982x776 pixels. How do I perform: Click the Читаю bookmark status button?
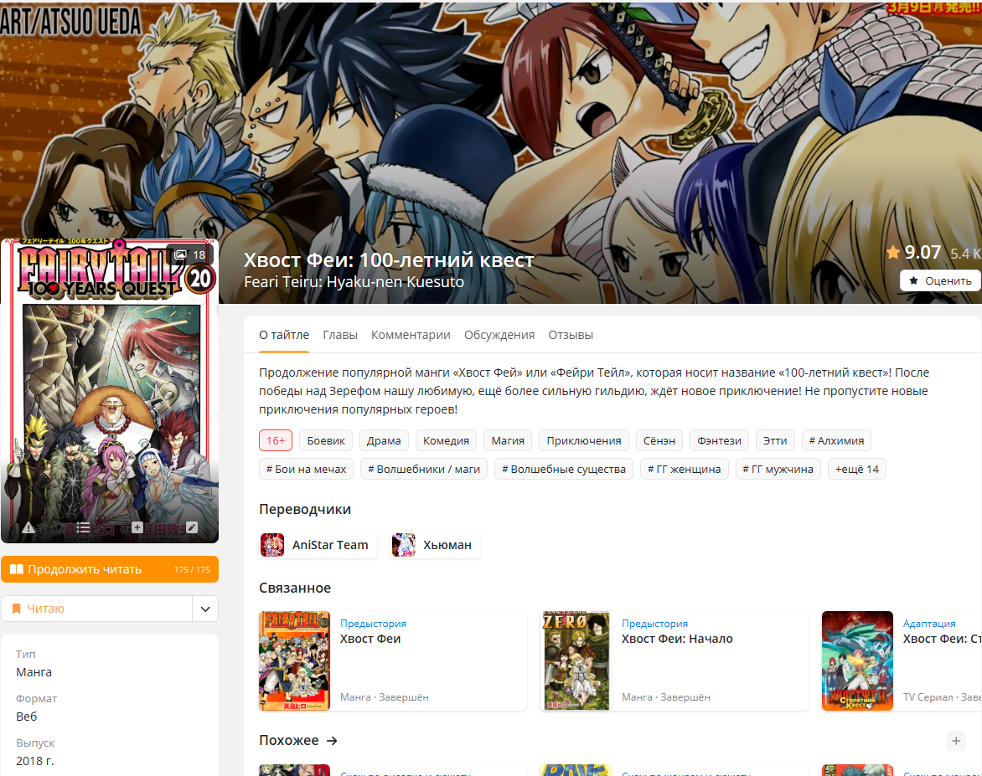(96, 609)
